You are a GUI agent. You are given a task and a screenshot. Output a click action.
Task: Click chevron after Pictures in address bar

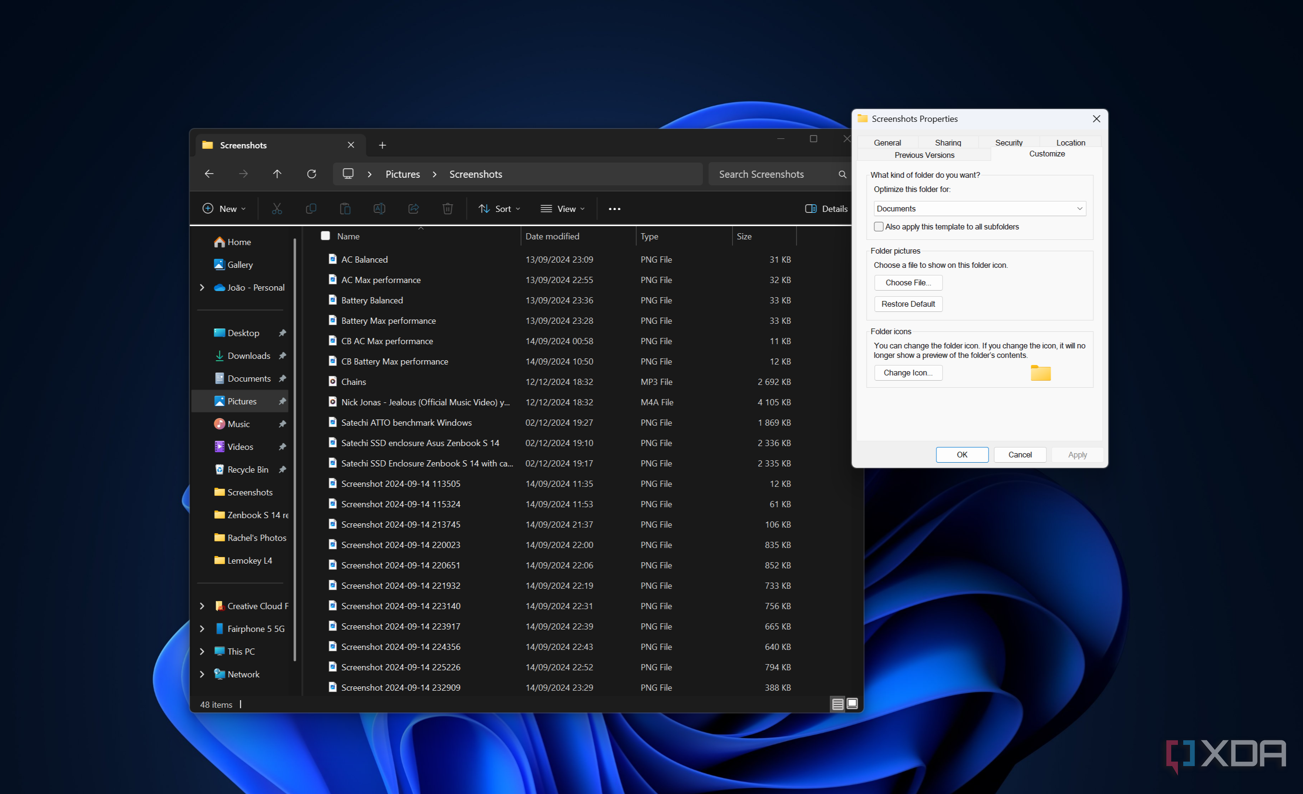[x=435, y=174]
